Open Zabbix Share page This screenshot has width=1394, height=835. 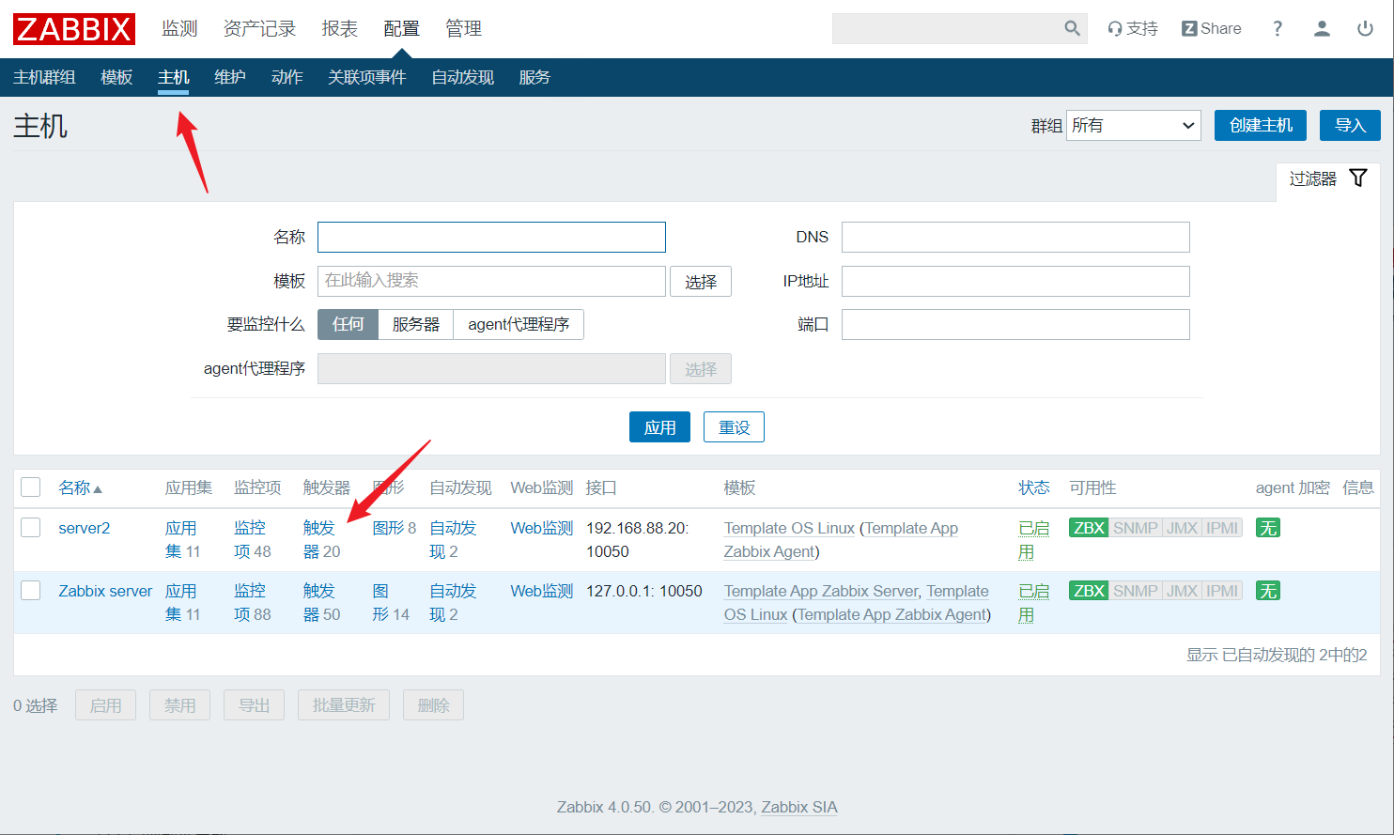[x=1211, y=28]
